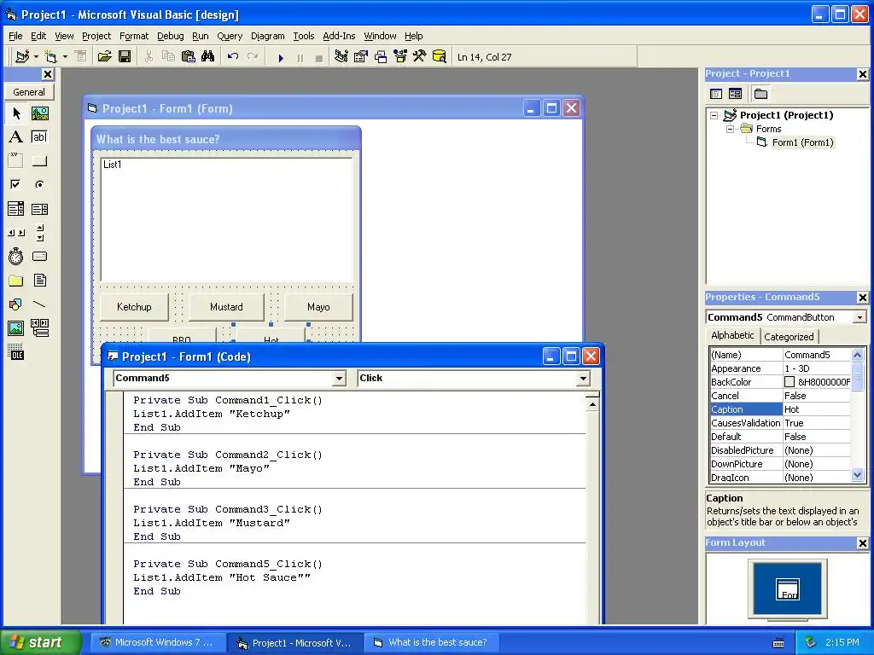This screenshot has height=655, width=874.
Task: Select the Frame control tool
Action: tap(16, 161)
